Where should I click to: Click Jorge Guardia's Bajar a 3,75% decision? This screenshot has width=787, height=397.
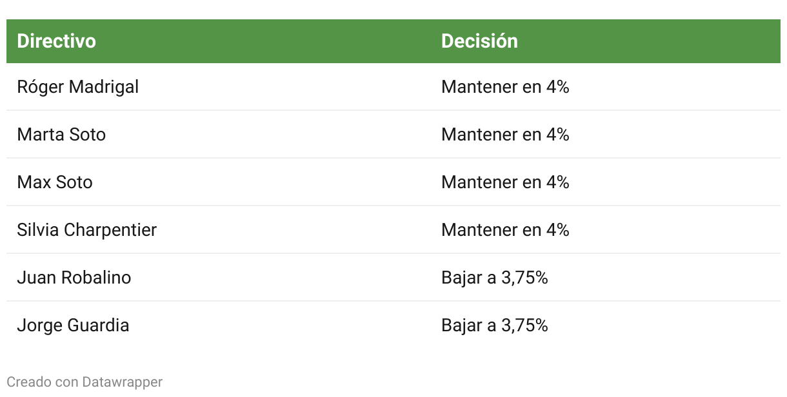pos(495,325)
